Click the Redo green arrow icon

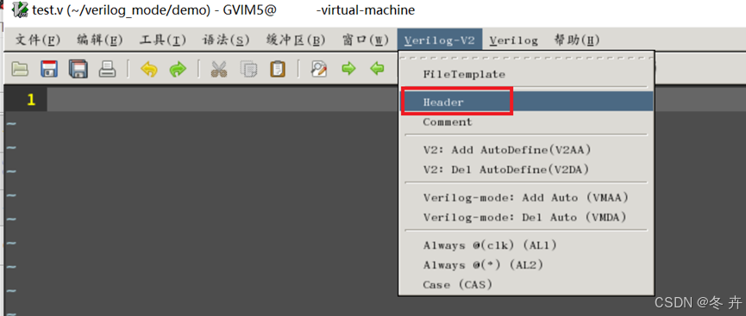178,69
